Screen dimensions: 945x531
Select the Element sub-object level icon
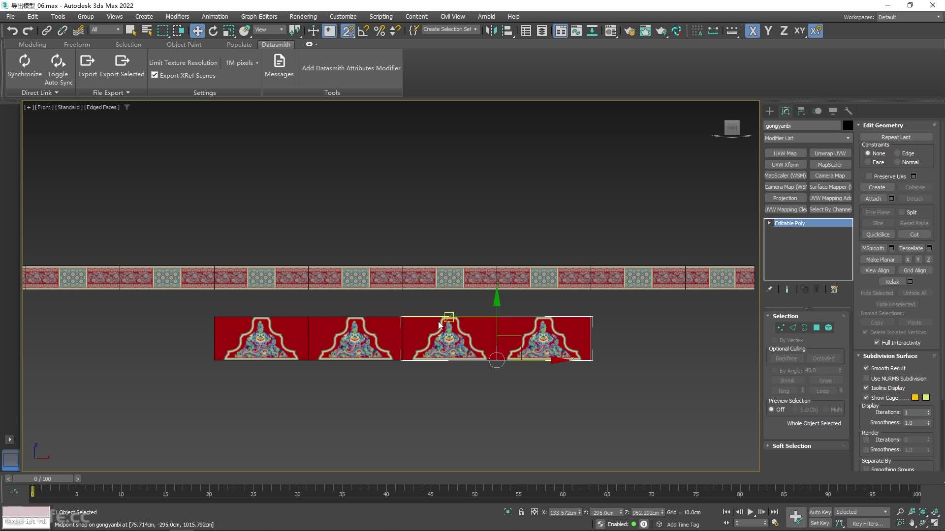pyautogui.click(x=828, y=327)
